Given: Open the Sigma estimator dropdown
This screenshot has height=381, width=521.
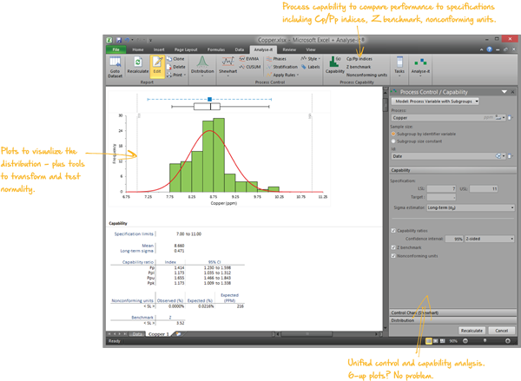Looking at the screenshot, I should (x=471, y=207).
